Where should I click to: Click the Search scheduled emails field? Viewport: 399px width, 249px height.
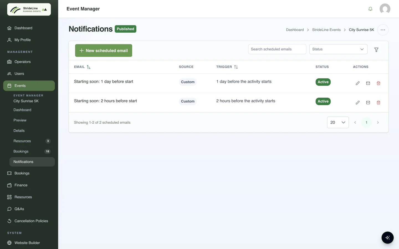tap(277, 49)
